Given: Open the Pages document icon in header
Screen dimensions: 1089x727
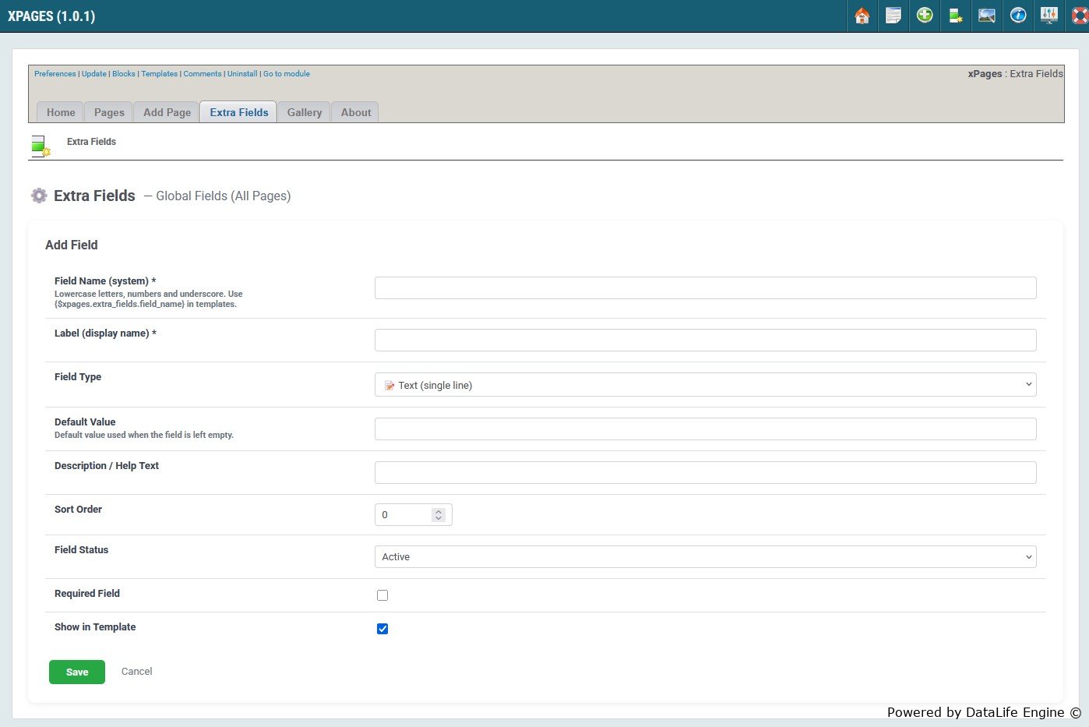Looking at the screenshot, I should click(893, 16).
